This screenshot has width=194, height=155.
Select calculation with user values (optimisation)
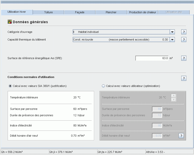tap(103, 86)
